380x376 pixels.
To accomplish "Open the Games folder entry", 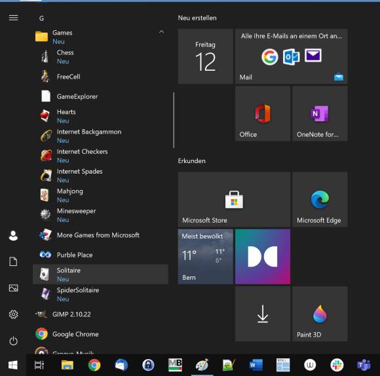I will click(x=100, y=37).
